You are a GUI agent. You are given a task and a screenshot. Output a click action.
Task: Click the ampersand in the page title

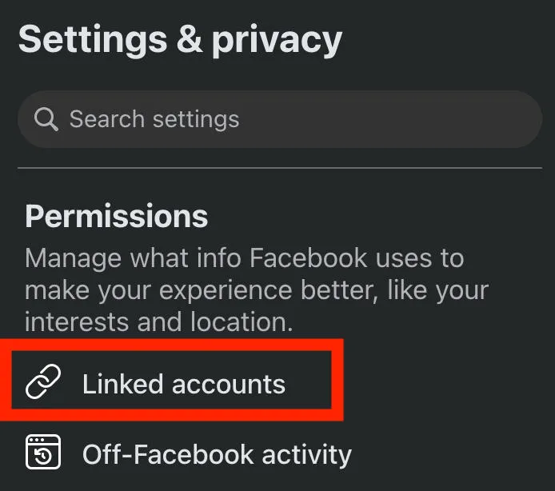pos(189,39)
